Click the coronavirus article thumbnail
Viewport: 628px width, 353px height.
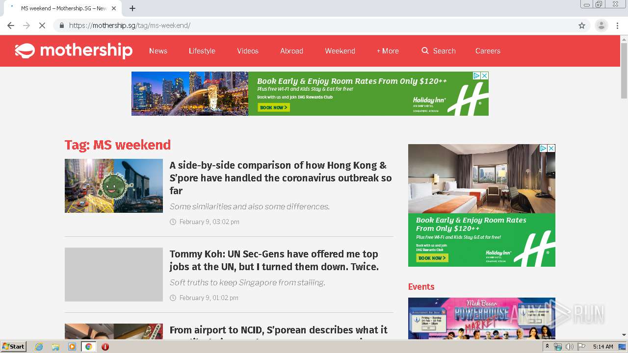pyautogui.click(x=114, y=186)
